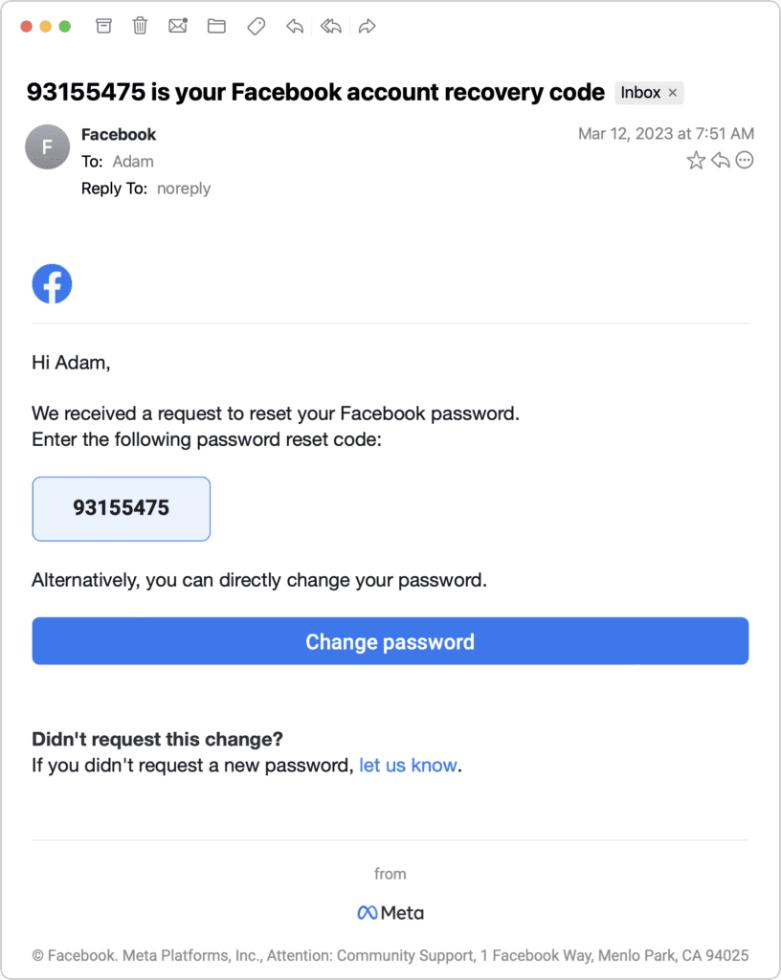The width and height of the screenshot is (781, 980).
Task: Mark the email as junk mail
Action: pyautogui.click(x=178, y=26)
